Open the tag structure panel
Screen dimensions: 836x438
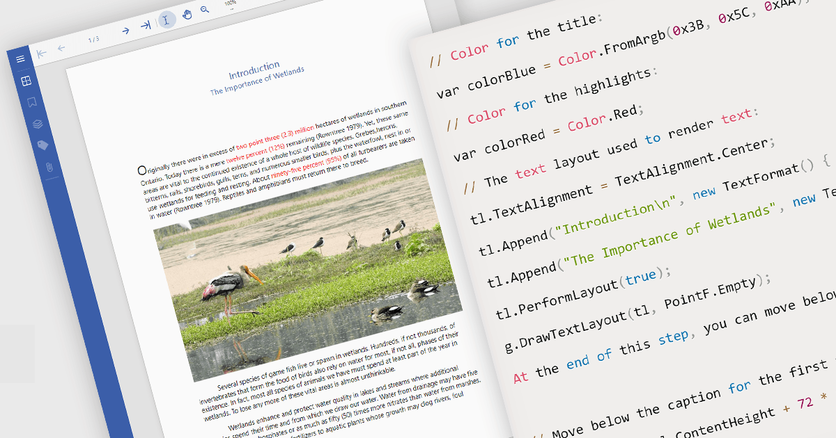43,145
